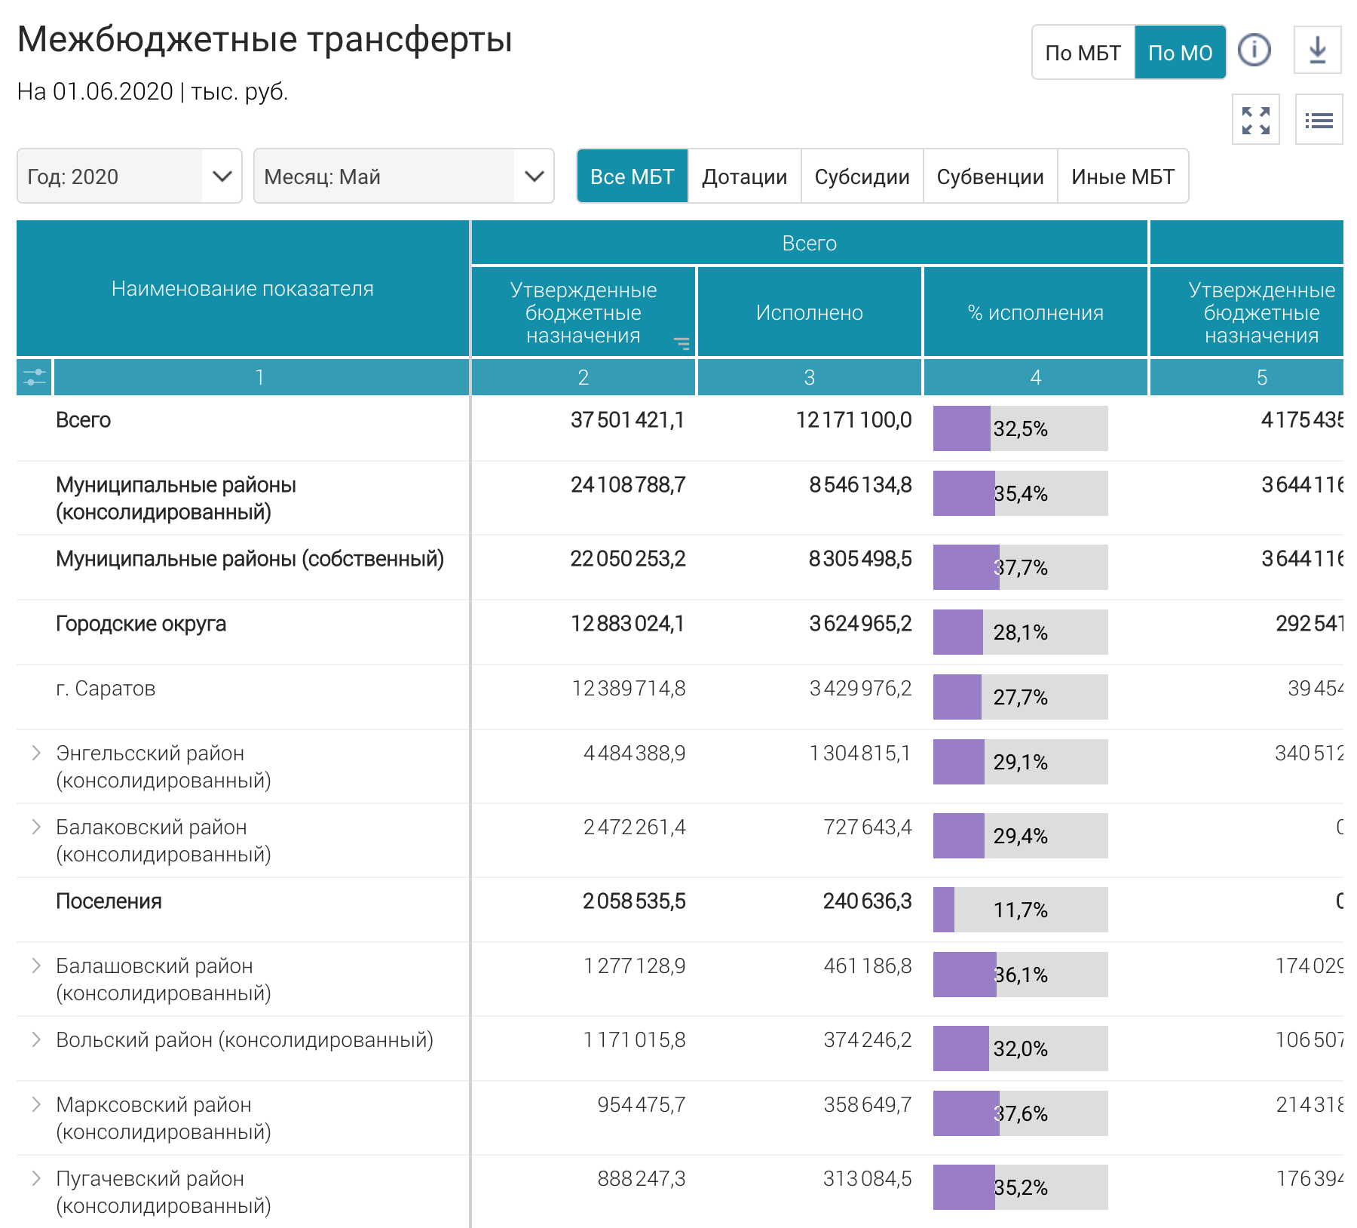The width and height of the screenshot is (1357, 1228).
Task: Select the г. Саратов row label
Action: (106, 689)
